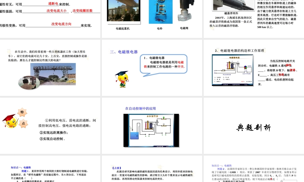Click the red answer 改变电流大小

click(57, 11)
